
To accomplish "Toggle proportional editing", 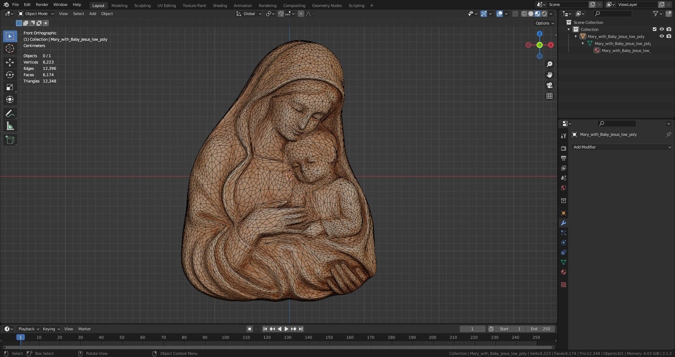I will pyautogui.click(x=301, y=14).
